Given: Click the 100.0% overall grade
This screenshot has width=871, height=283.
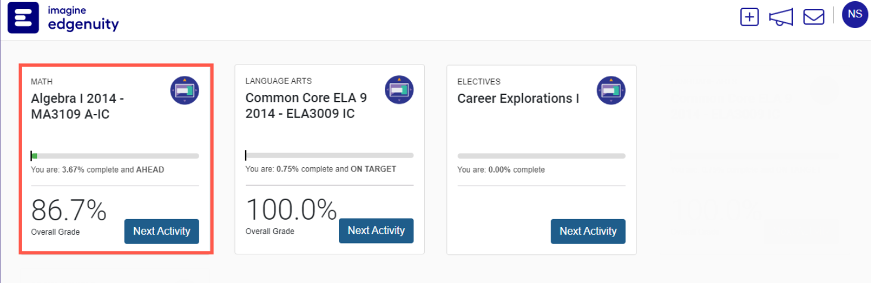Looking at the screenshot, I should coord(291,211).
